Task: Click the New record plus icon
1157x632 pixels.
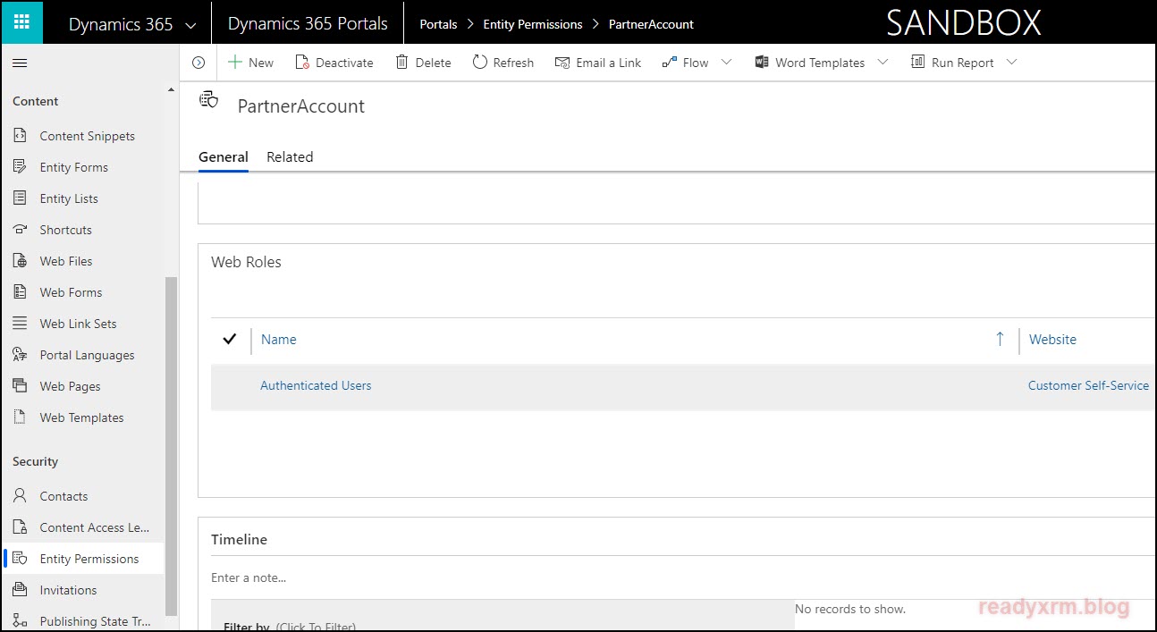Action: pyautogui.click(x=235, y=63)
